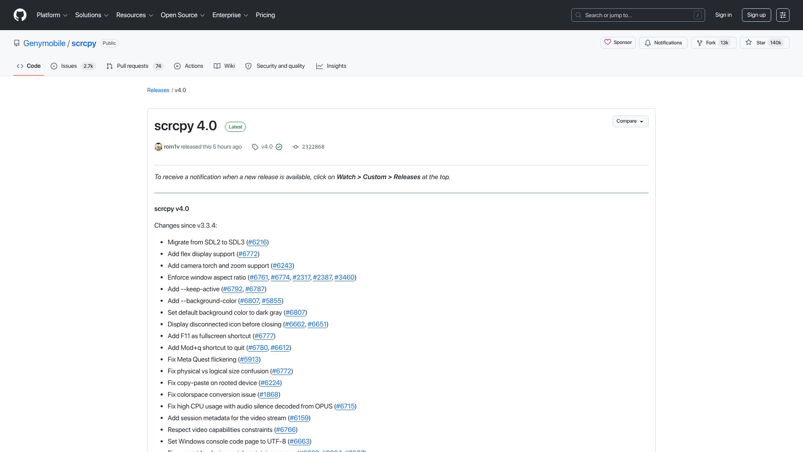Screen dimensions: 803x452
Task: Click the rom1v author link
Action: 171,147
